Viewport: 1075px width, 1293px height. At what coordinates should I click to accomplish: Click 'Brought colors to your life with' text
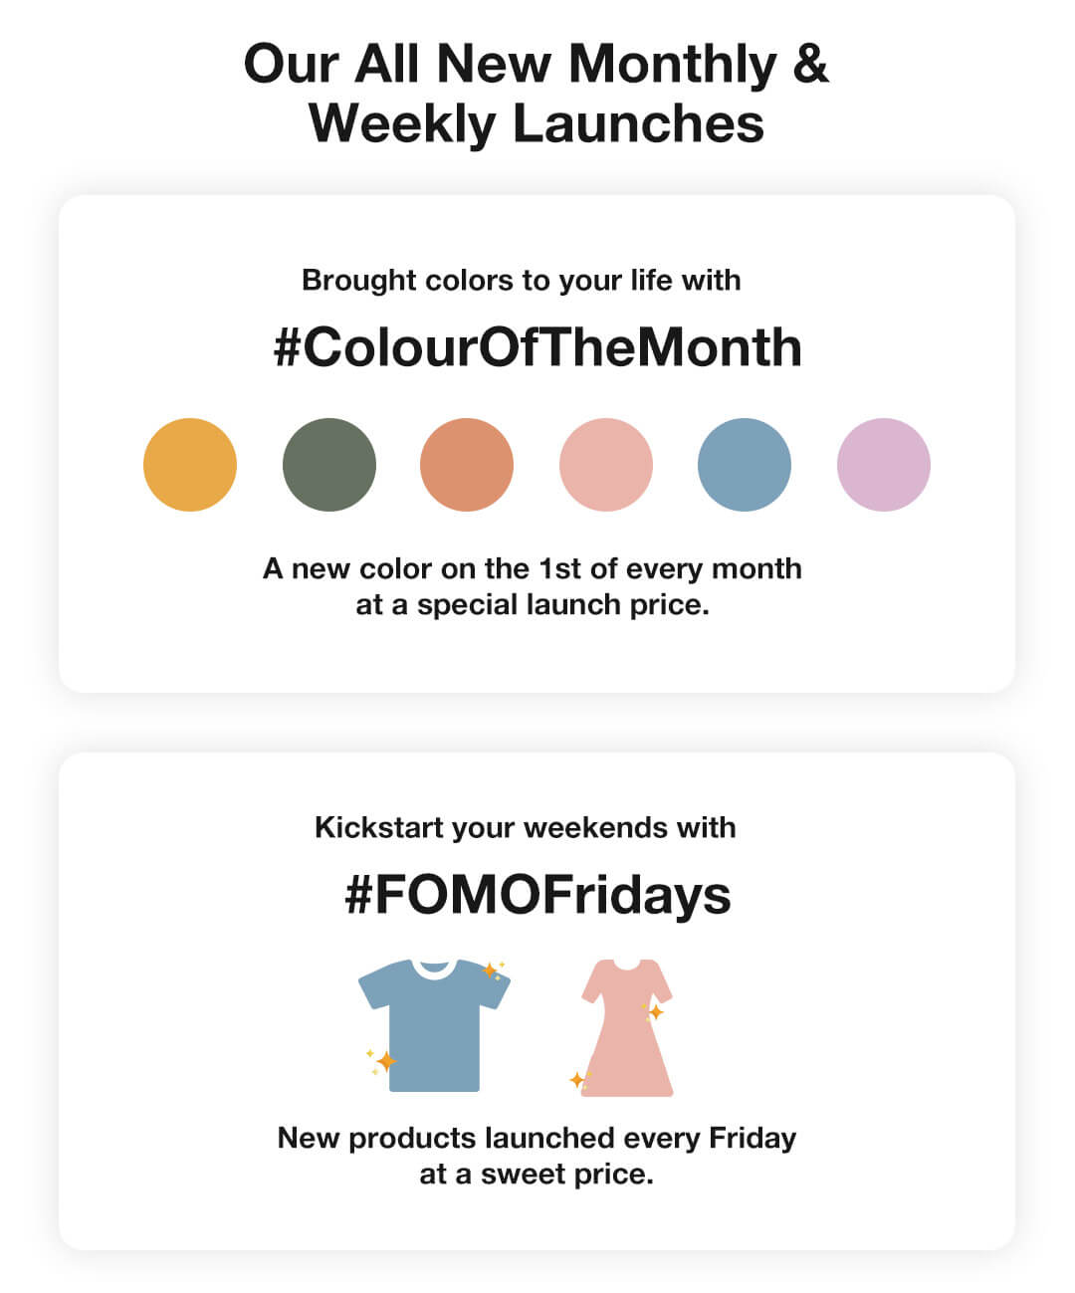point(522,281)
